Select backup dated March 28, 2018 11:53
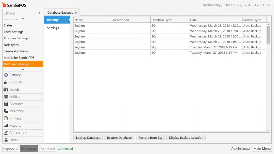 point(170,42)
